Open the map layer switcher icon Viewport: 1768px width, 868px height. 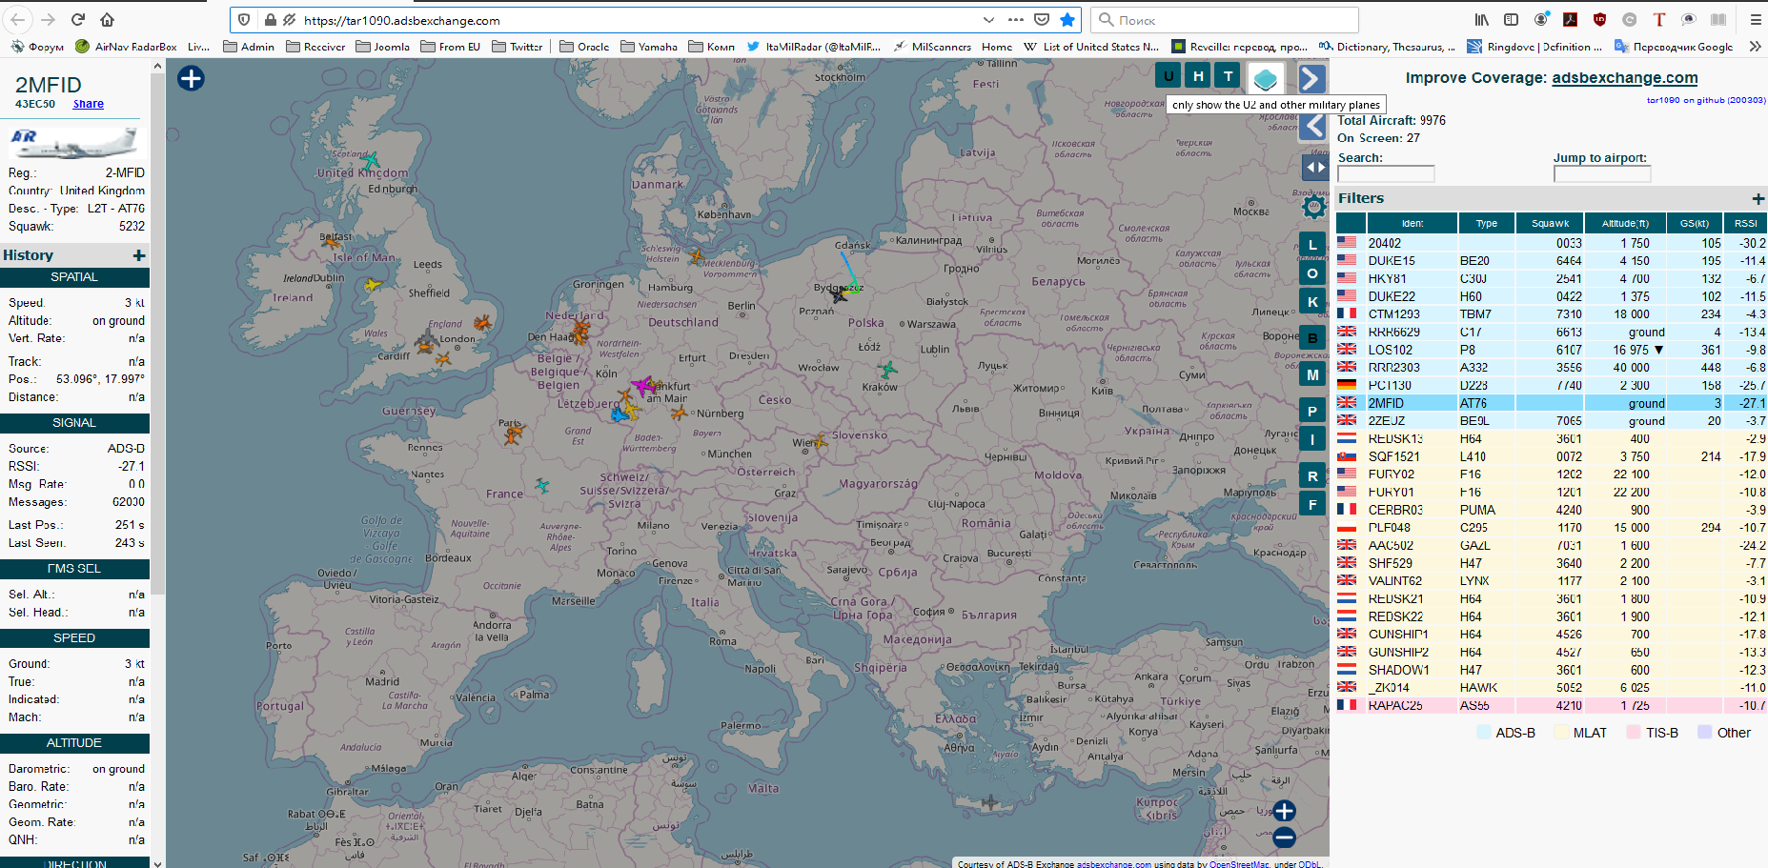(1265, 78)
